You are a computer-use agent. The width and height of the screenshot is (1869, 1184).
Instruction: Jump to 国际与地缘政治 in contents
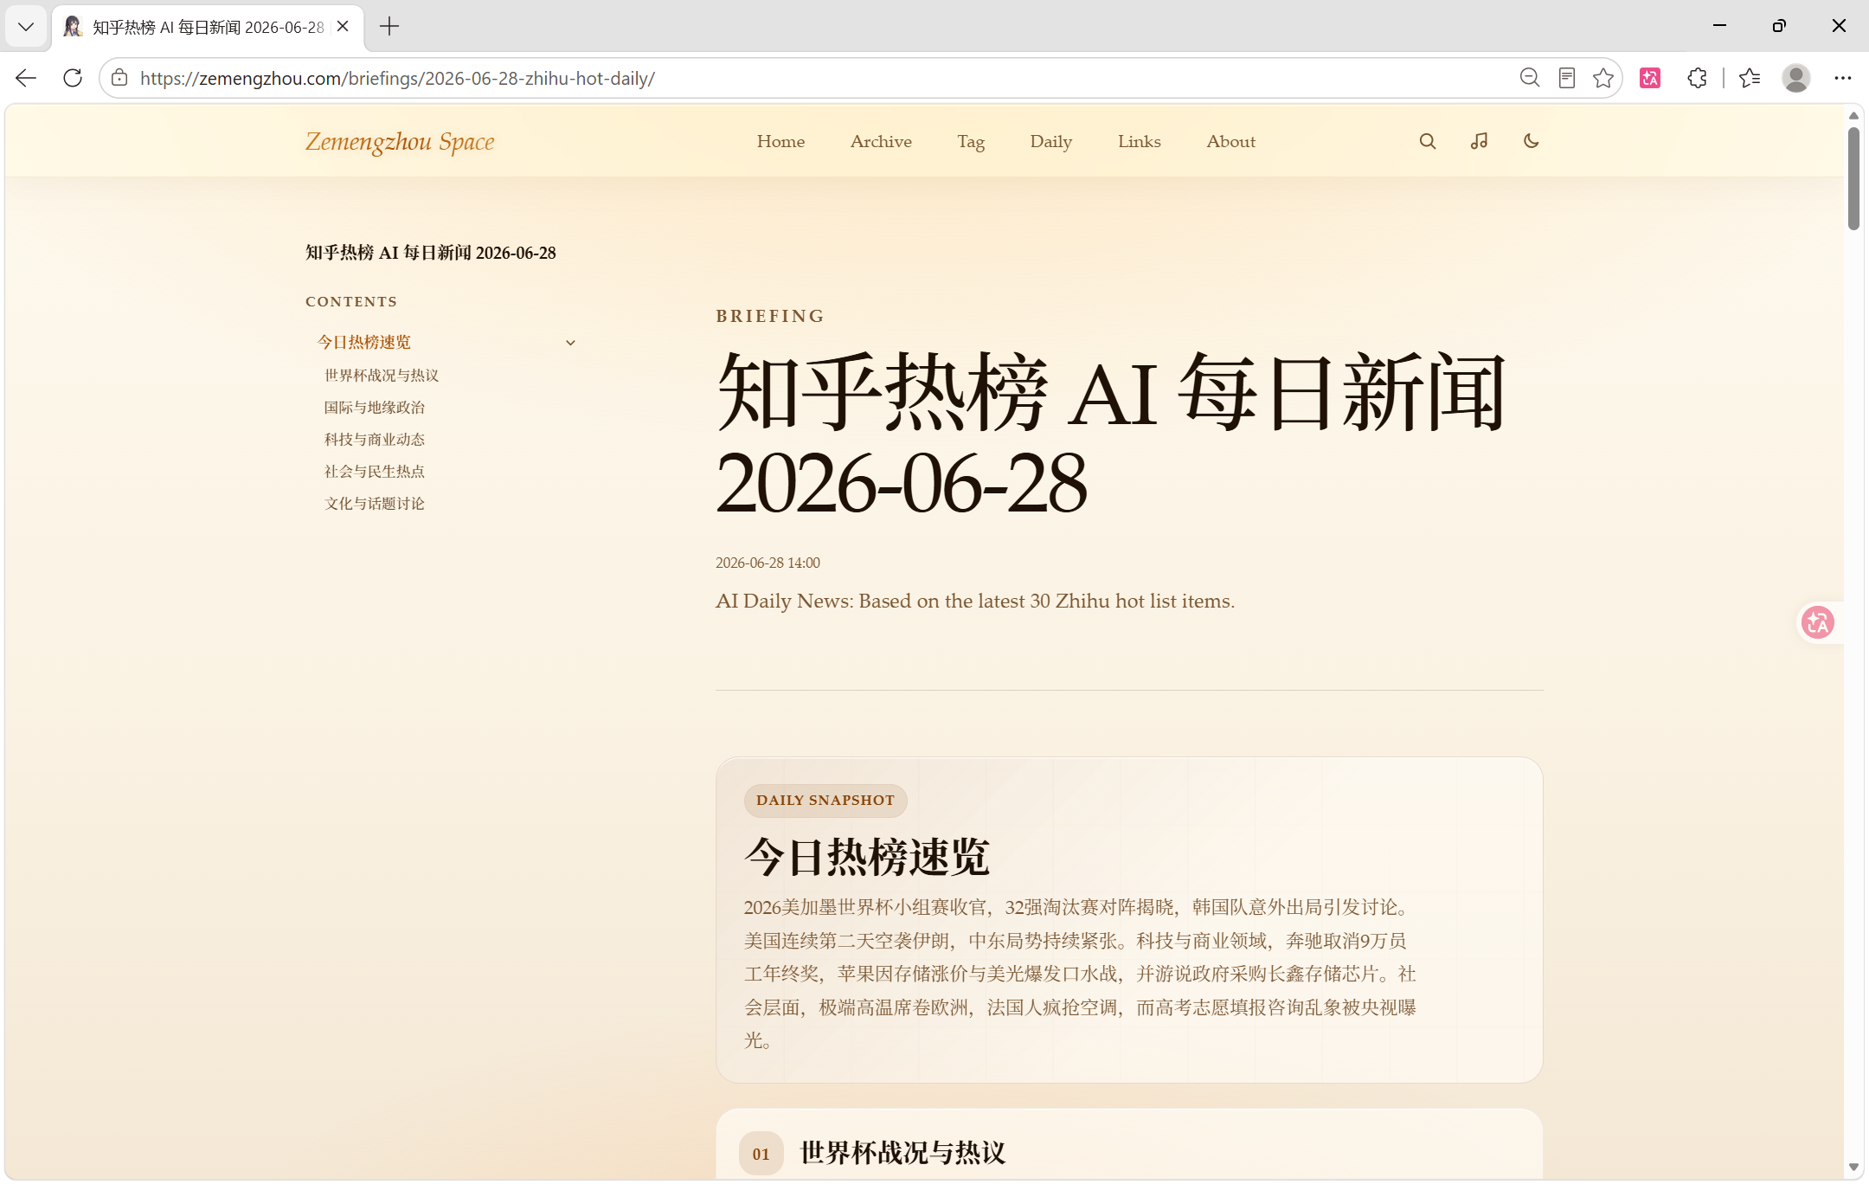pos(375,408)
